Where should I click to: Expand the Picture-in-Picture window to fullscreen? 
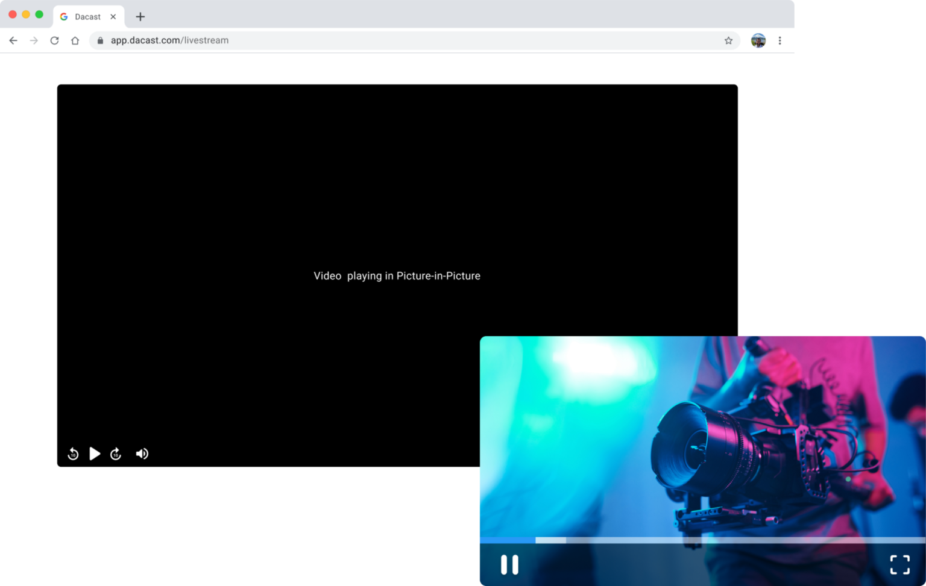pos(899,564)
